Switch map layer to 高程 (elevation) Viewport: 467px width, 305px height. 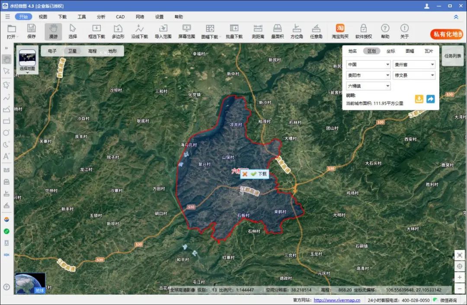(92, 51)
